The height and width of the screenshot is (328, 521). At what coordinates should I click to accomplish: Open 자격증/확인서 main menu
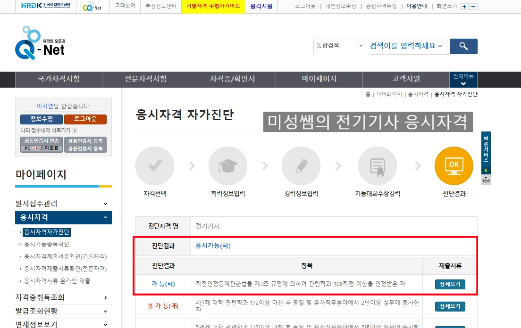(x=232, y=79)
